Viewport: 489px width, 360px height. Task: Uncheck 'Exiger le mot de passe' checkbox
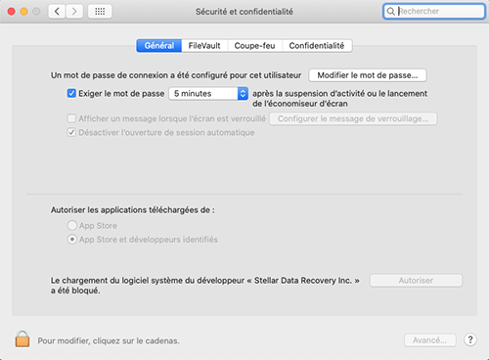tap(71, 94)
